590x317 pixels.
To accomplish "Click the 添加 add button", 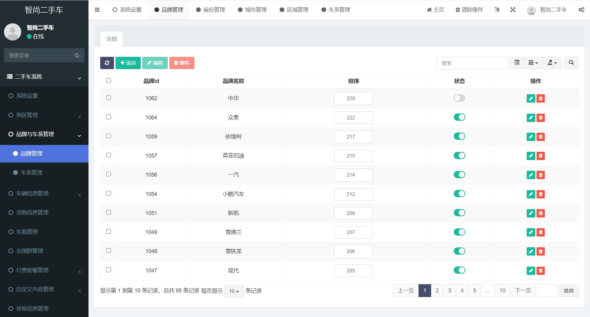I will (x=128, y=63).
